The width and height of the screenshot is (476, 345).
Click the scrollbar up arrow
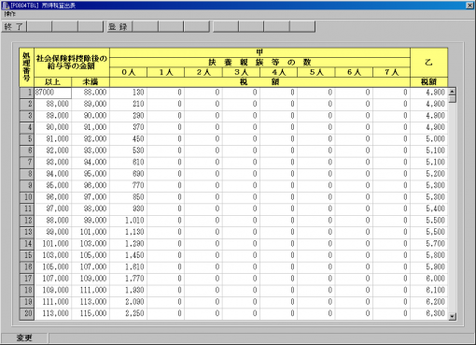click(x=453, y=92)
